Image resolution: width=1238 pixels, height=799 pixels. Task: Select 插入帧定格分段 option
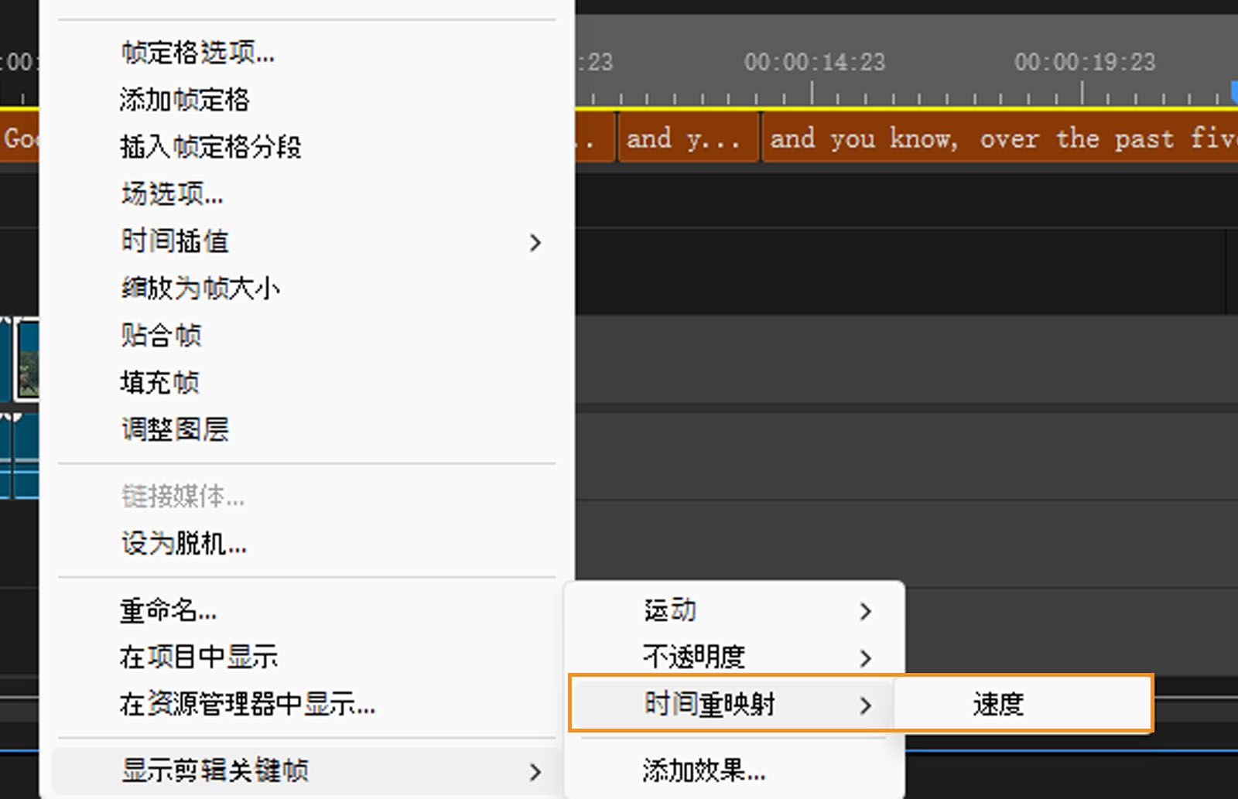point(307,147)
